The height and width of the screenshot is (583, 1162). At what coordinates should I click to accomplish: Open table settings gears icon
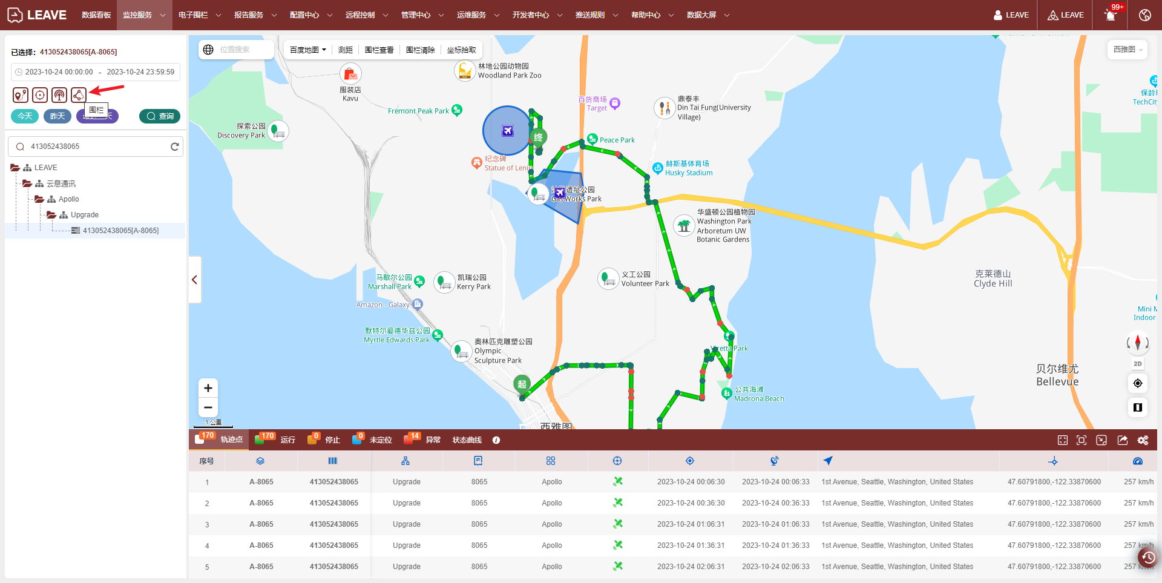pyautogui.click(x=1143, y=440)
